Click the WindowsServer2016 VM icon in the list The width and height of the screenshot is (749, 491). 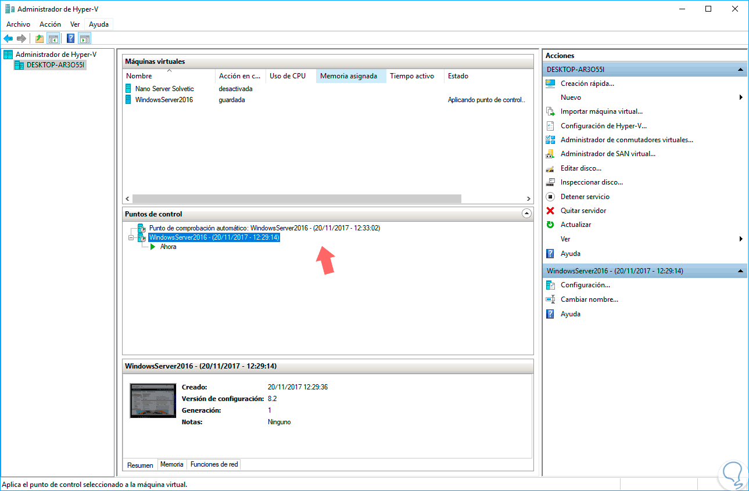[x=128, y=100]
